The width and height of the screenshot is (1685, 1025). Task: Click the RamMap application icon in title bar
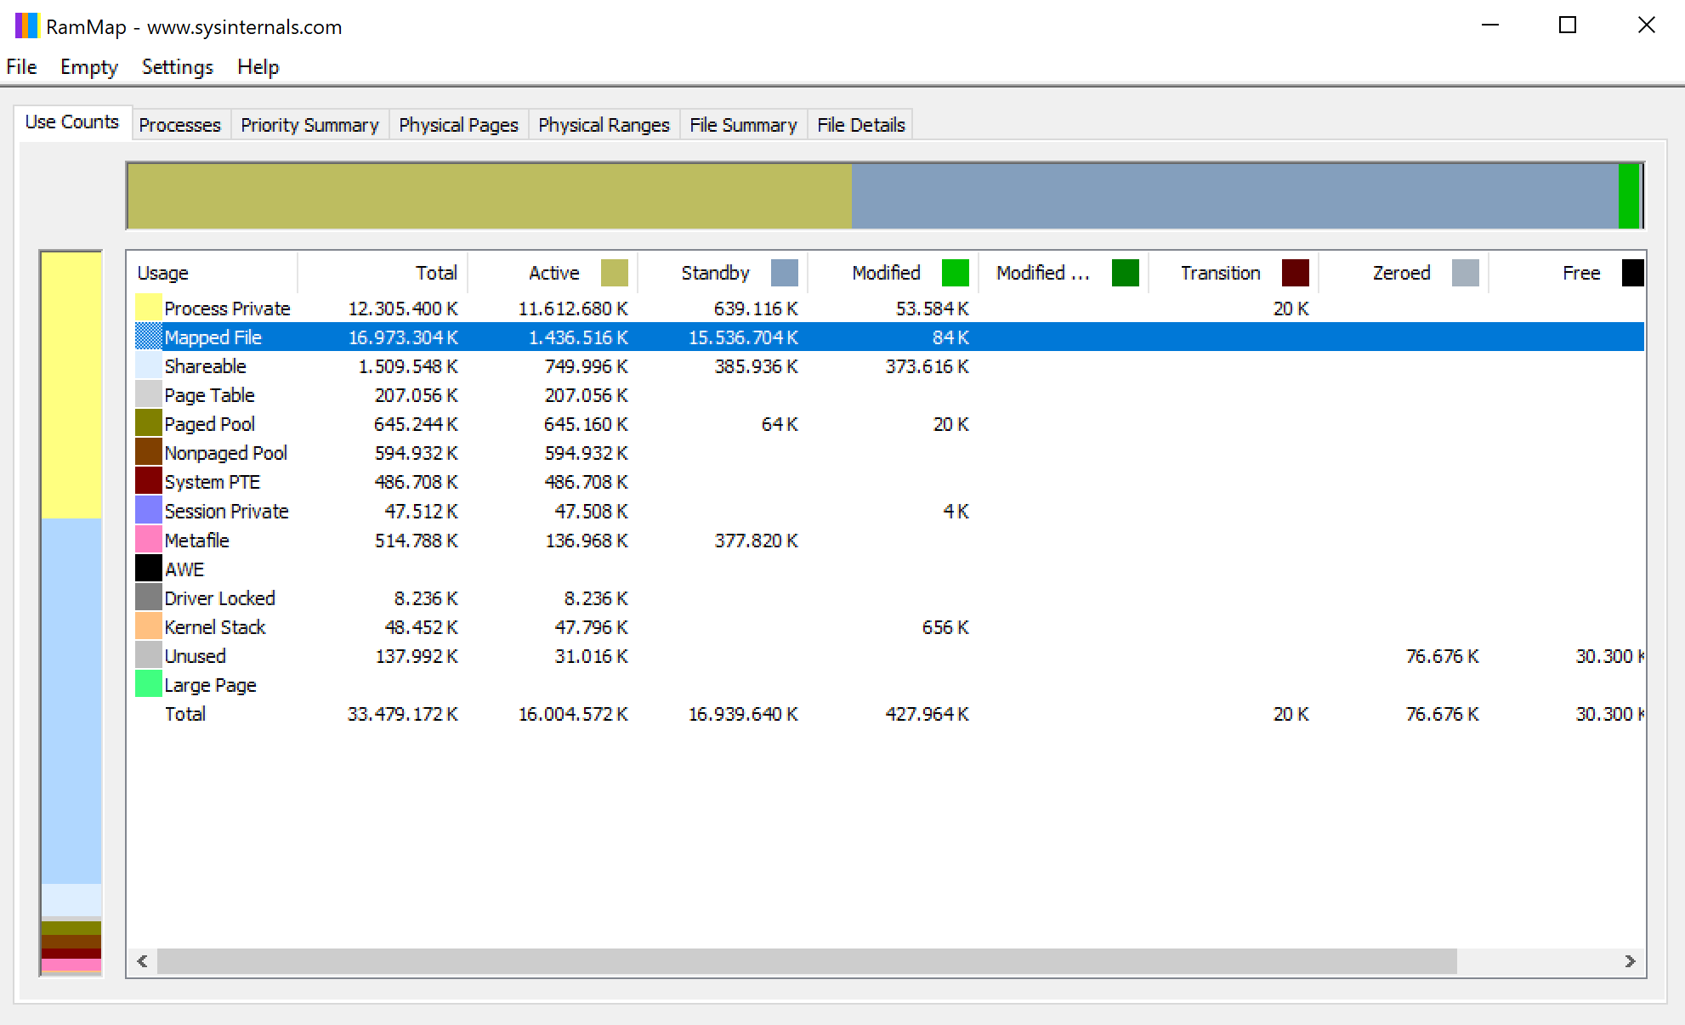coord(26,25)
